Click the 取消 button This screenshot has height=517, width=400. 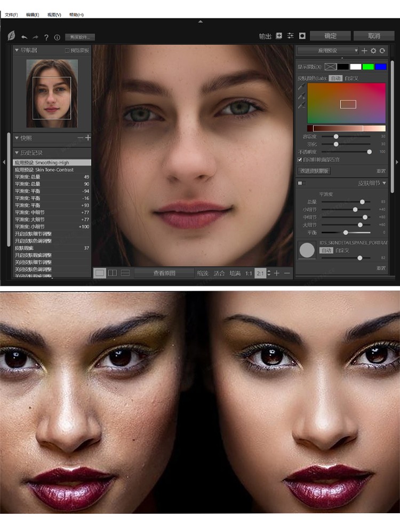(x=374, y=36)
